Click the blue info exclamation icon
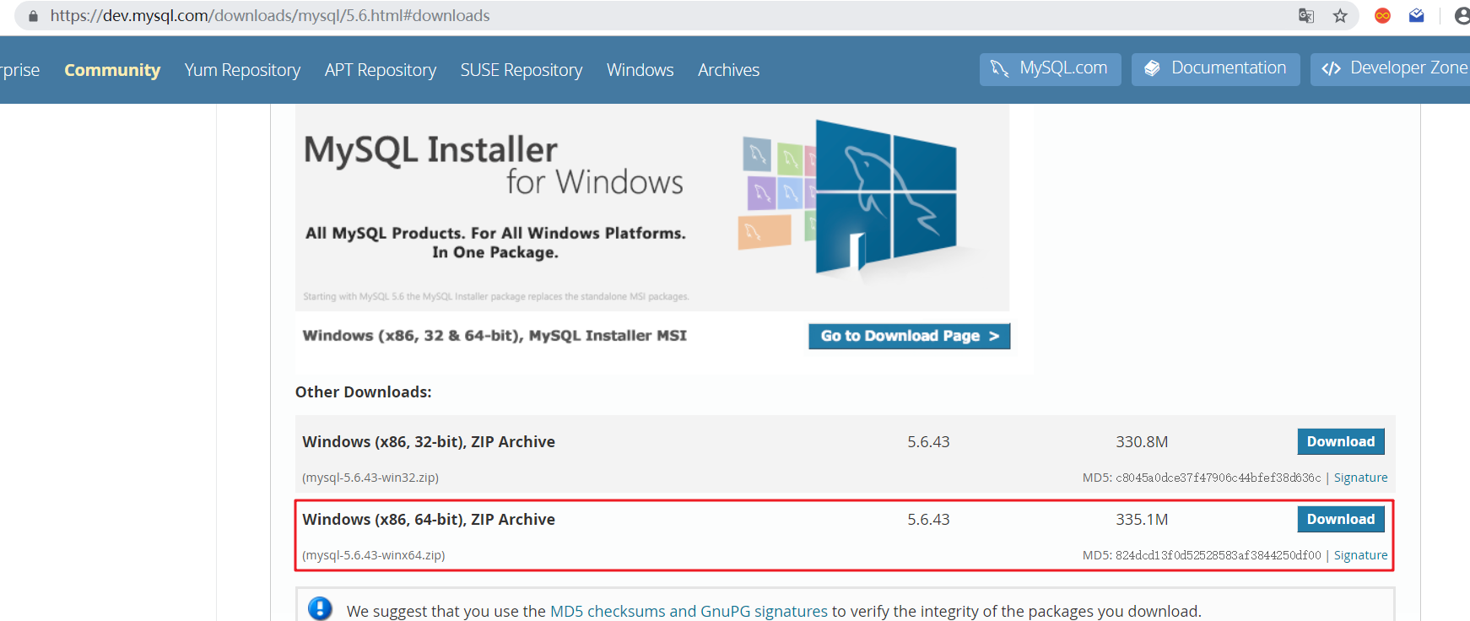1470x621 pixels. click(320, 608)
